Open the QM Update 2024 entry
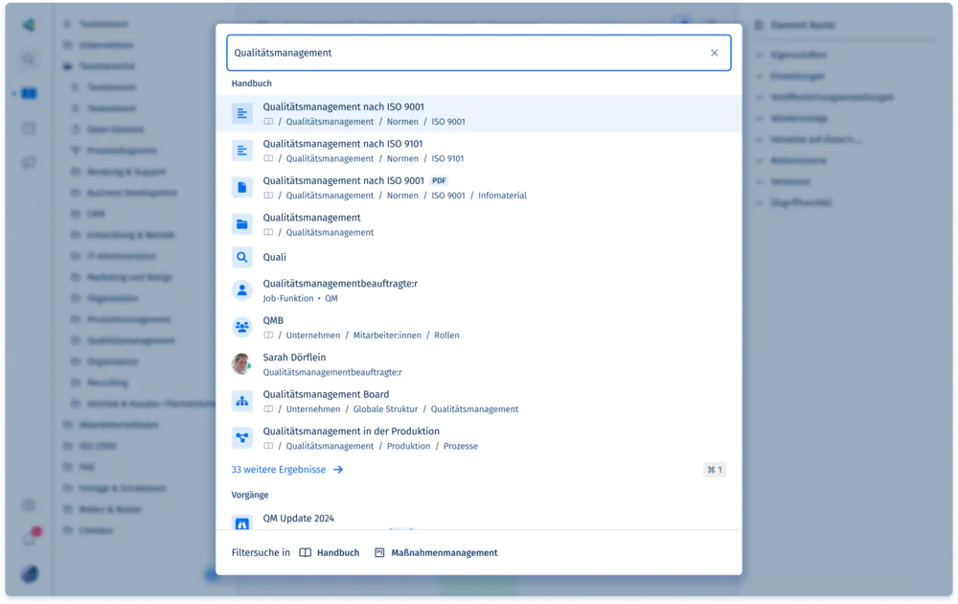 298,519
